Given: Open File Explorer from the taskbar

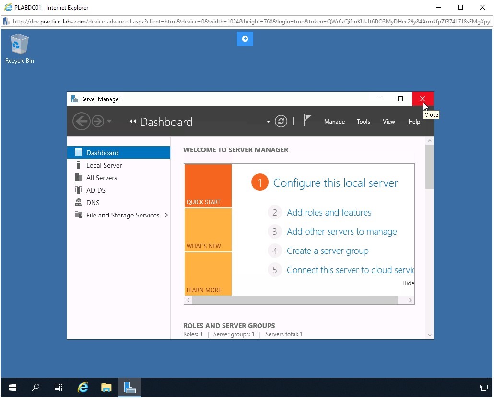Looking at the screenshot, I should click(x=106, y=388).
